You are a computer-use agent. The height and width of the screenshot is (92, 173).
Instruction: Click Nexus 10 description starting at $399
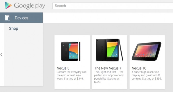[147, 75]
